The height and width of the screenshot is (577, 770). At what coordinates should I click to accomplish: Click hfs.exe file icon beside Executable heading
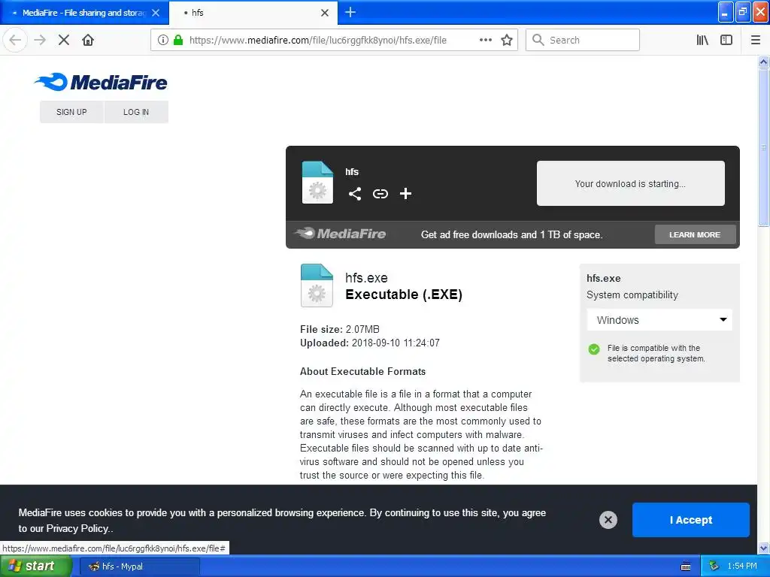[317, 285]
